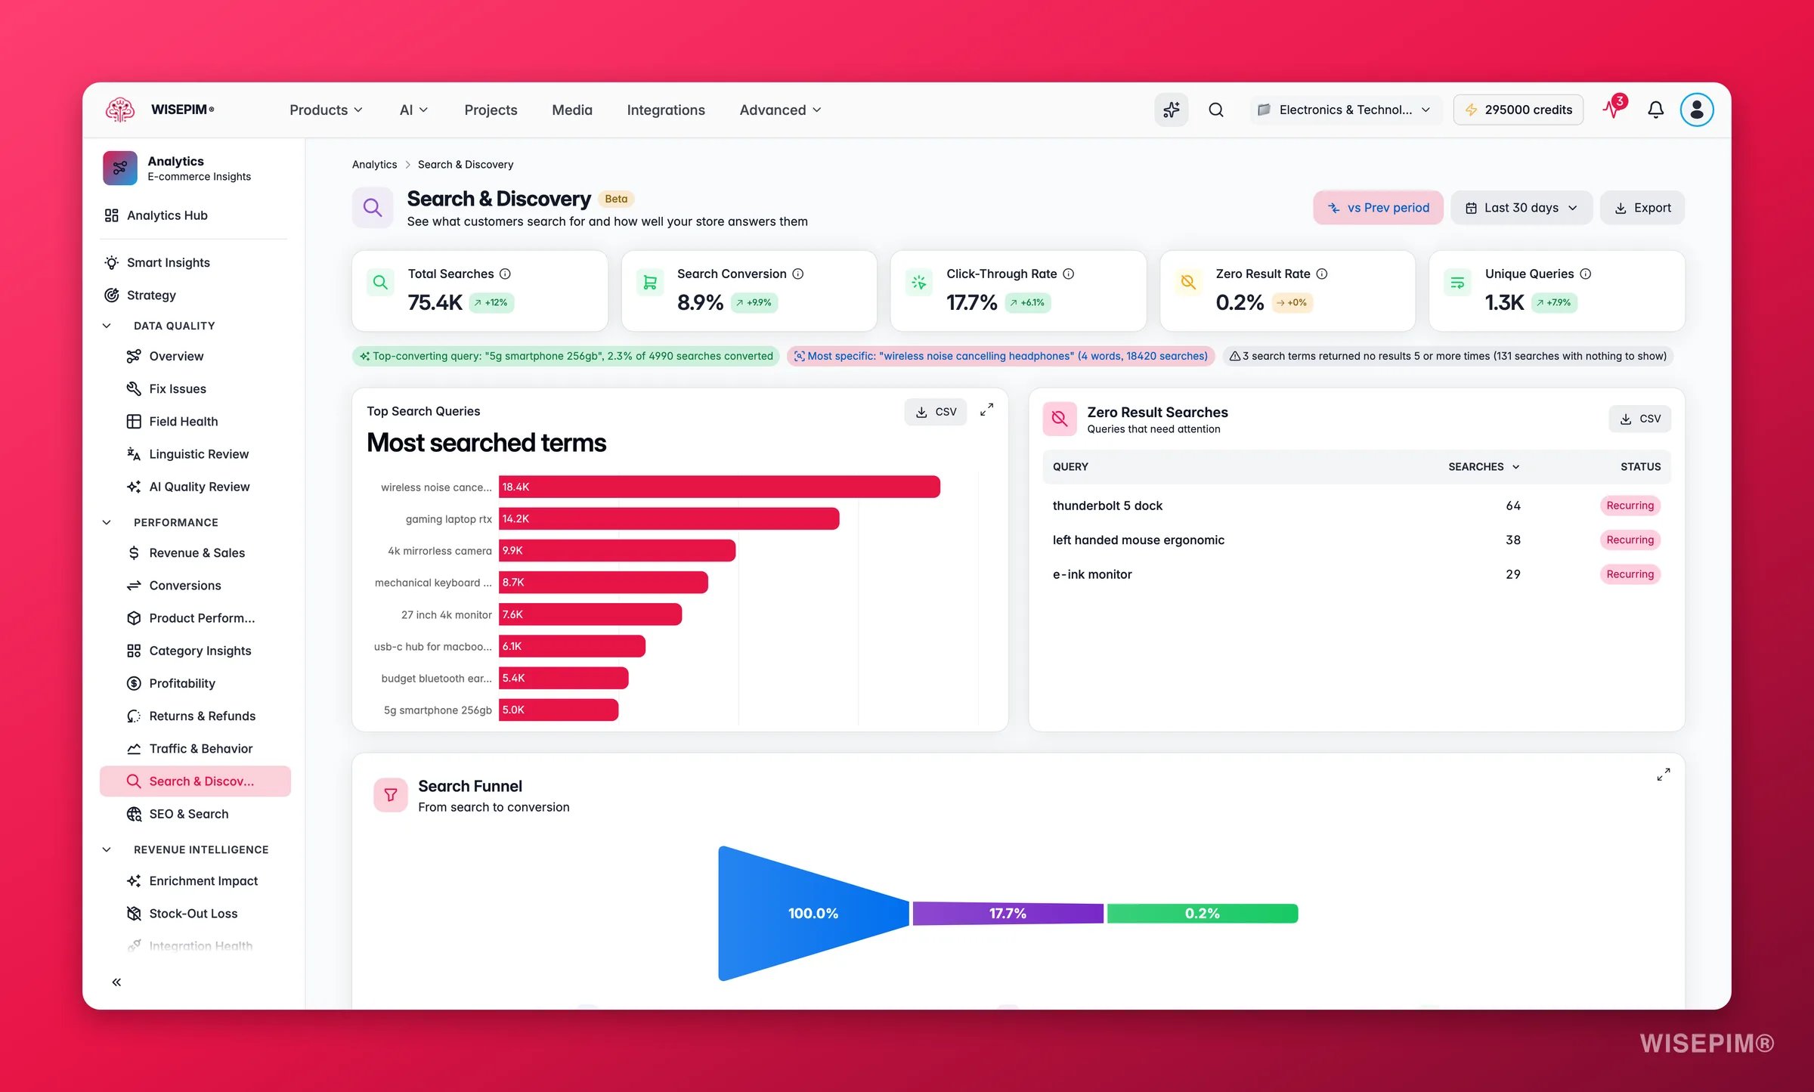Click the info icon beside Unique Queries
The width and height of the screenshot is (1814, 1092).
click(1585, 274)
